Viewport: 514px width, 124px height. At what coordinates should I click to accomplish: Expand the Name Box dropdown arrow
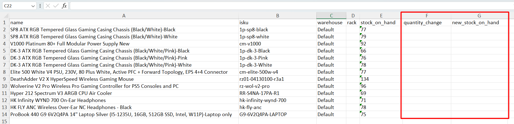[33, 6]
